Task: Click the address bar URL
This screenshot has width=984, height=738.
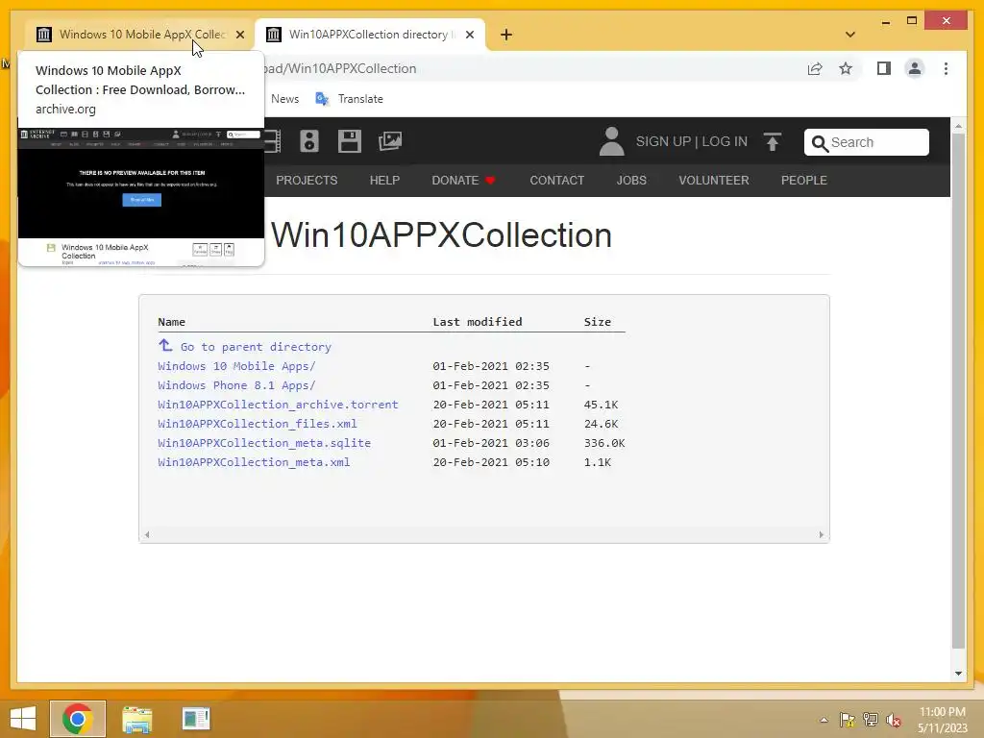Action: click(x=341, y=68)
